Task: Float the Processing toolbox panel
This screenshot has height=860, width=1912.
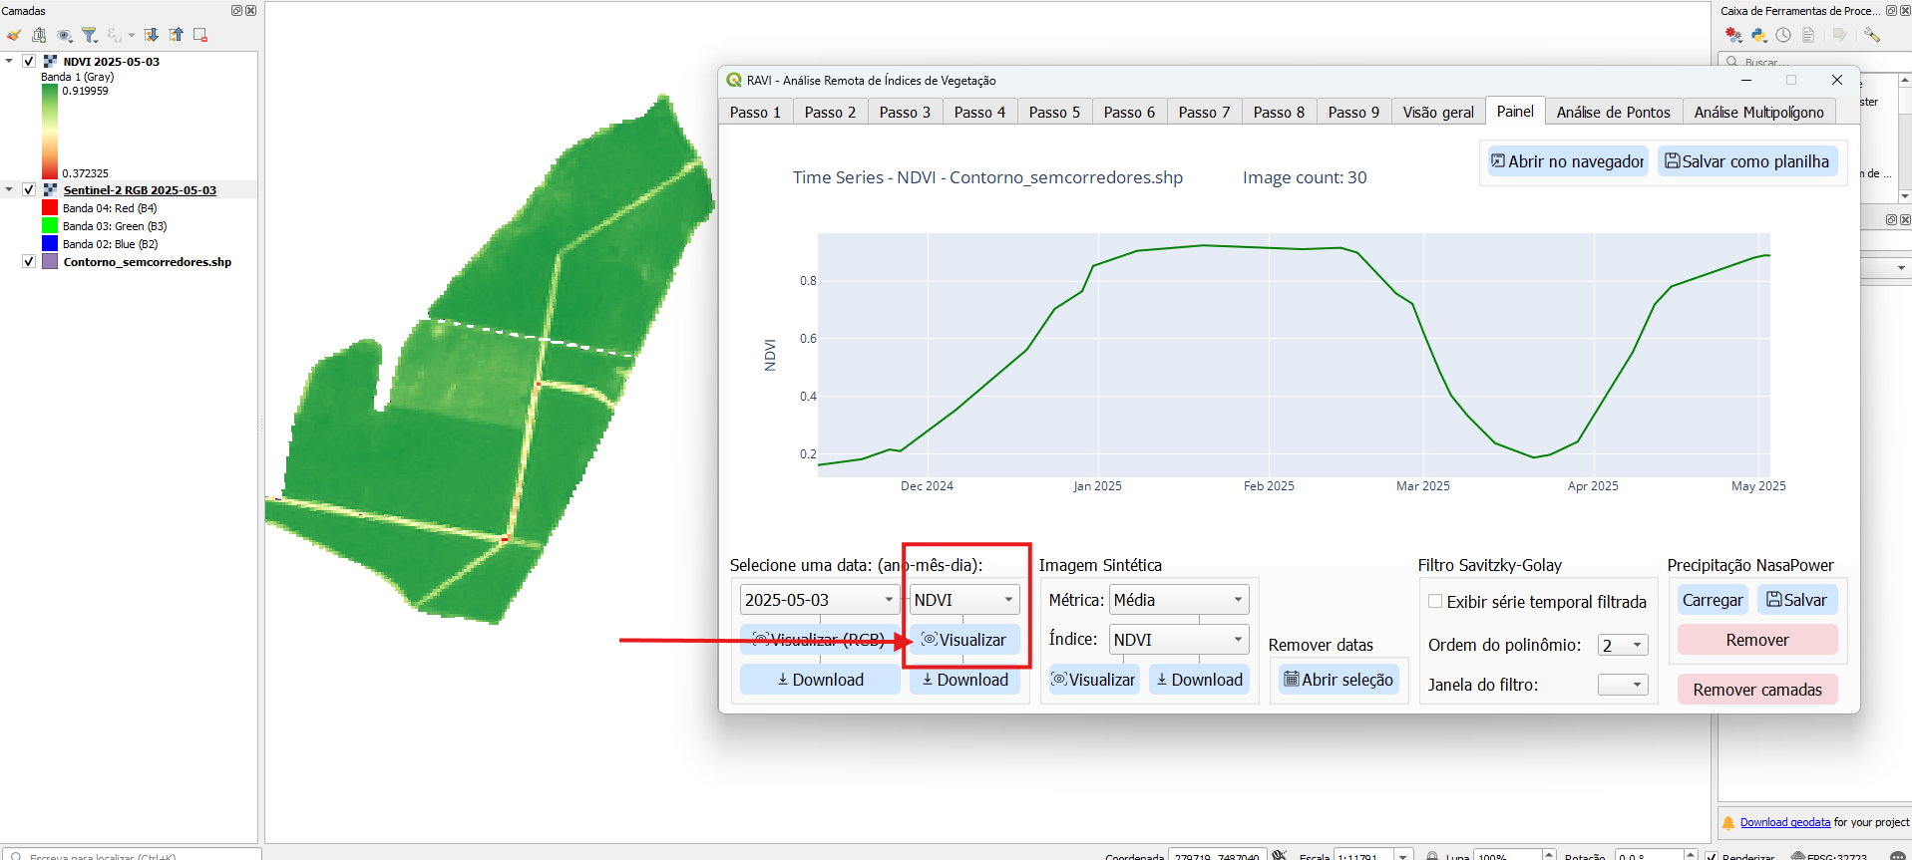Action: pos(1891,10)
